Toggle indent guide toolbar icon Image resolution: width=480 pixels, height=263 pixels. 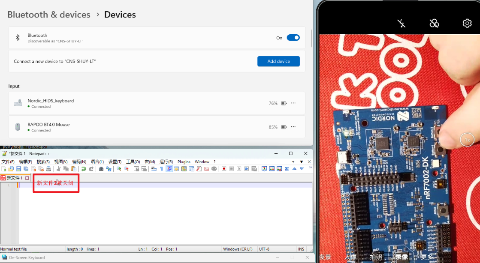click(169, 169)
